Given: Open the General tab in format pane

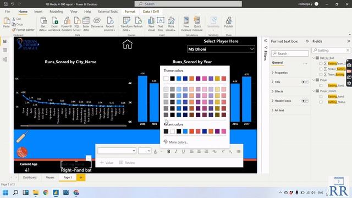Looking at the screenshot, I should [x=278, y=63].
